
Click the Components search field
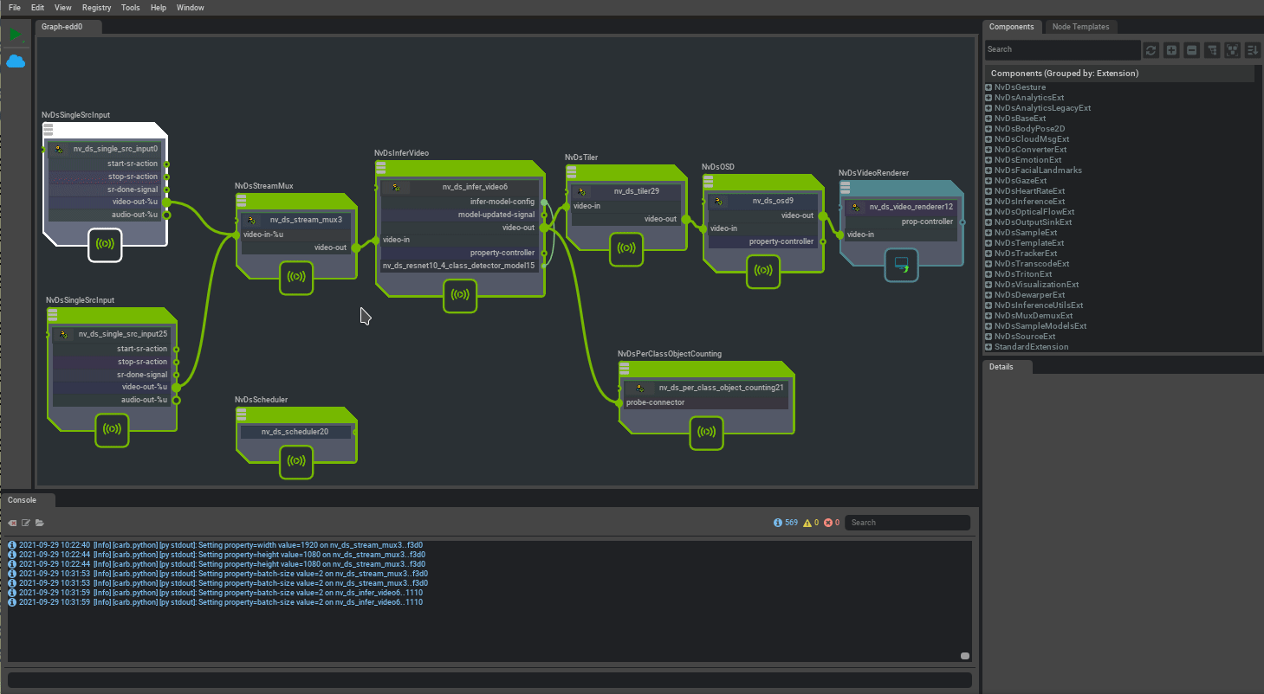click(1061, 50)
